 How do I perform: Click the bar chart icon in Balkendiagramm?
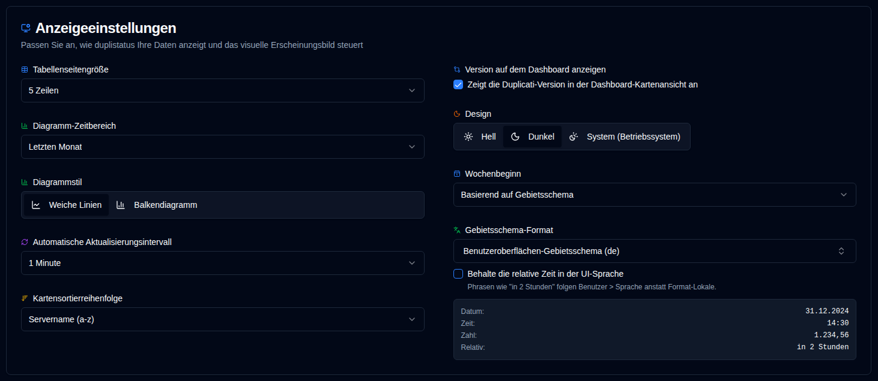121,205
